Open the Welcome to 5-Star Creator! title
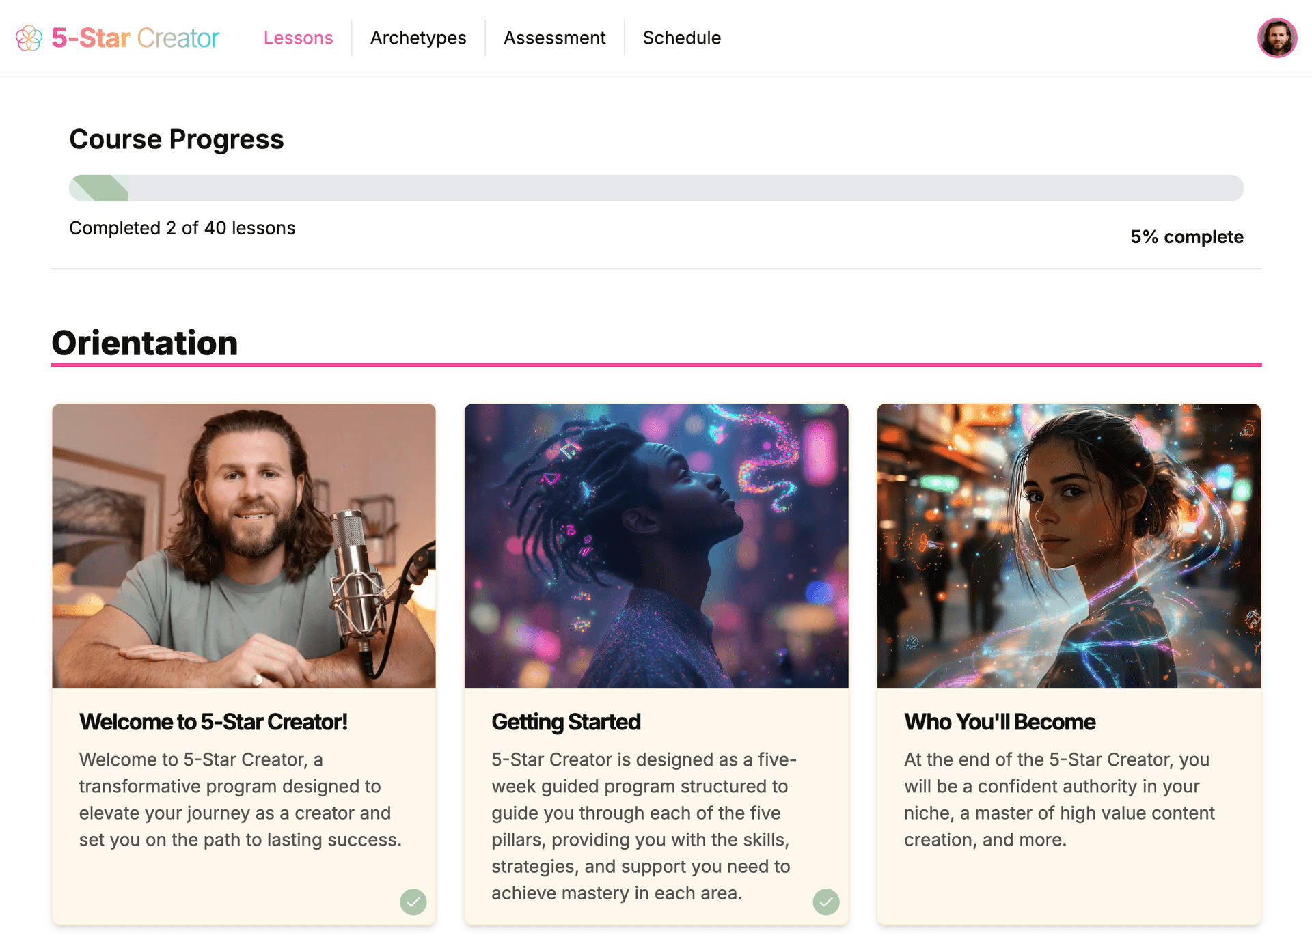The height and width of the screenshot is (950, 1312). point(213,722)
